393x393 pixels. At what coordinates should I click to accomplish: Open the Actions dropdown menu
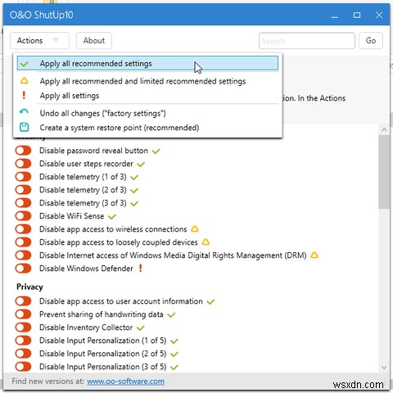40,41
